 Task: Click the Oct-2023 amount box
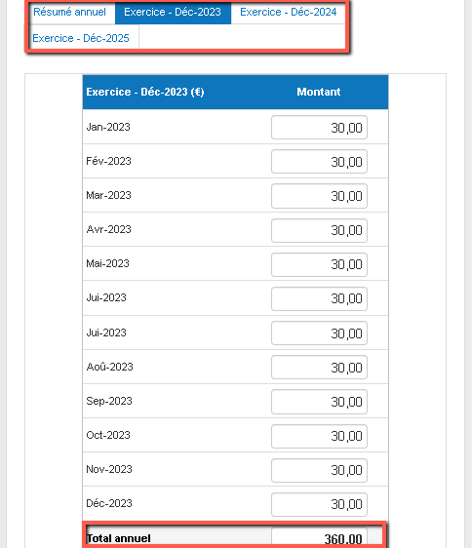click(319, 436)
